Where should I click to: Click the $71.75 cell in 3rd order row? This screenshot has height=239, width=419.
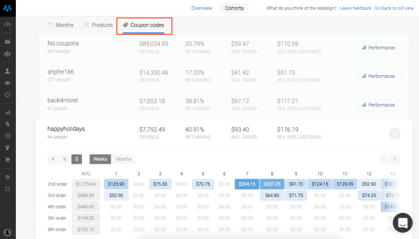click(296, 195)
